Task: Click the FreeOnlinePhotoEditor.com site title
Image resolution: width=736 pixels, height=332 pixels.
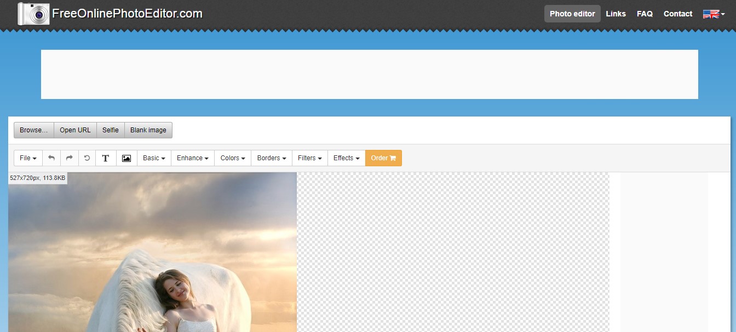Action: 127,14
